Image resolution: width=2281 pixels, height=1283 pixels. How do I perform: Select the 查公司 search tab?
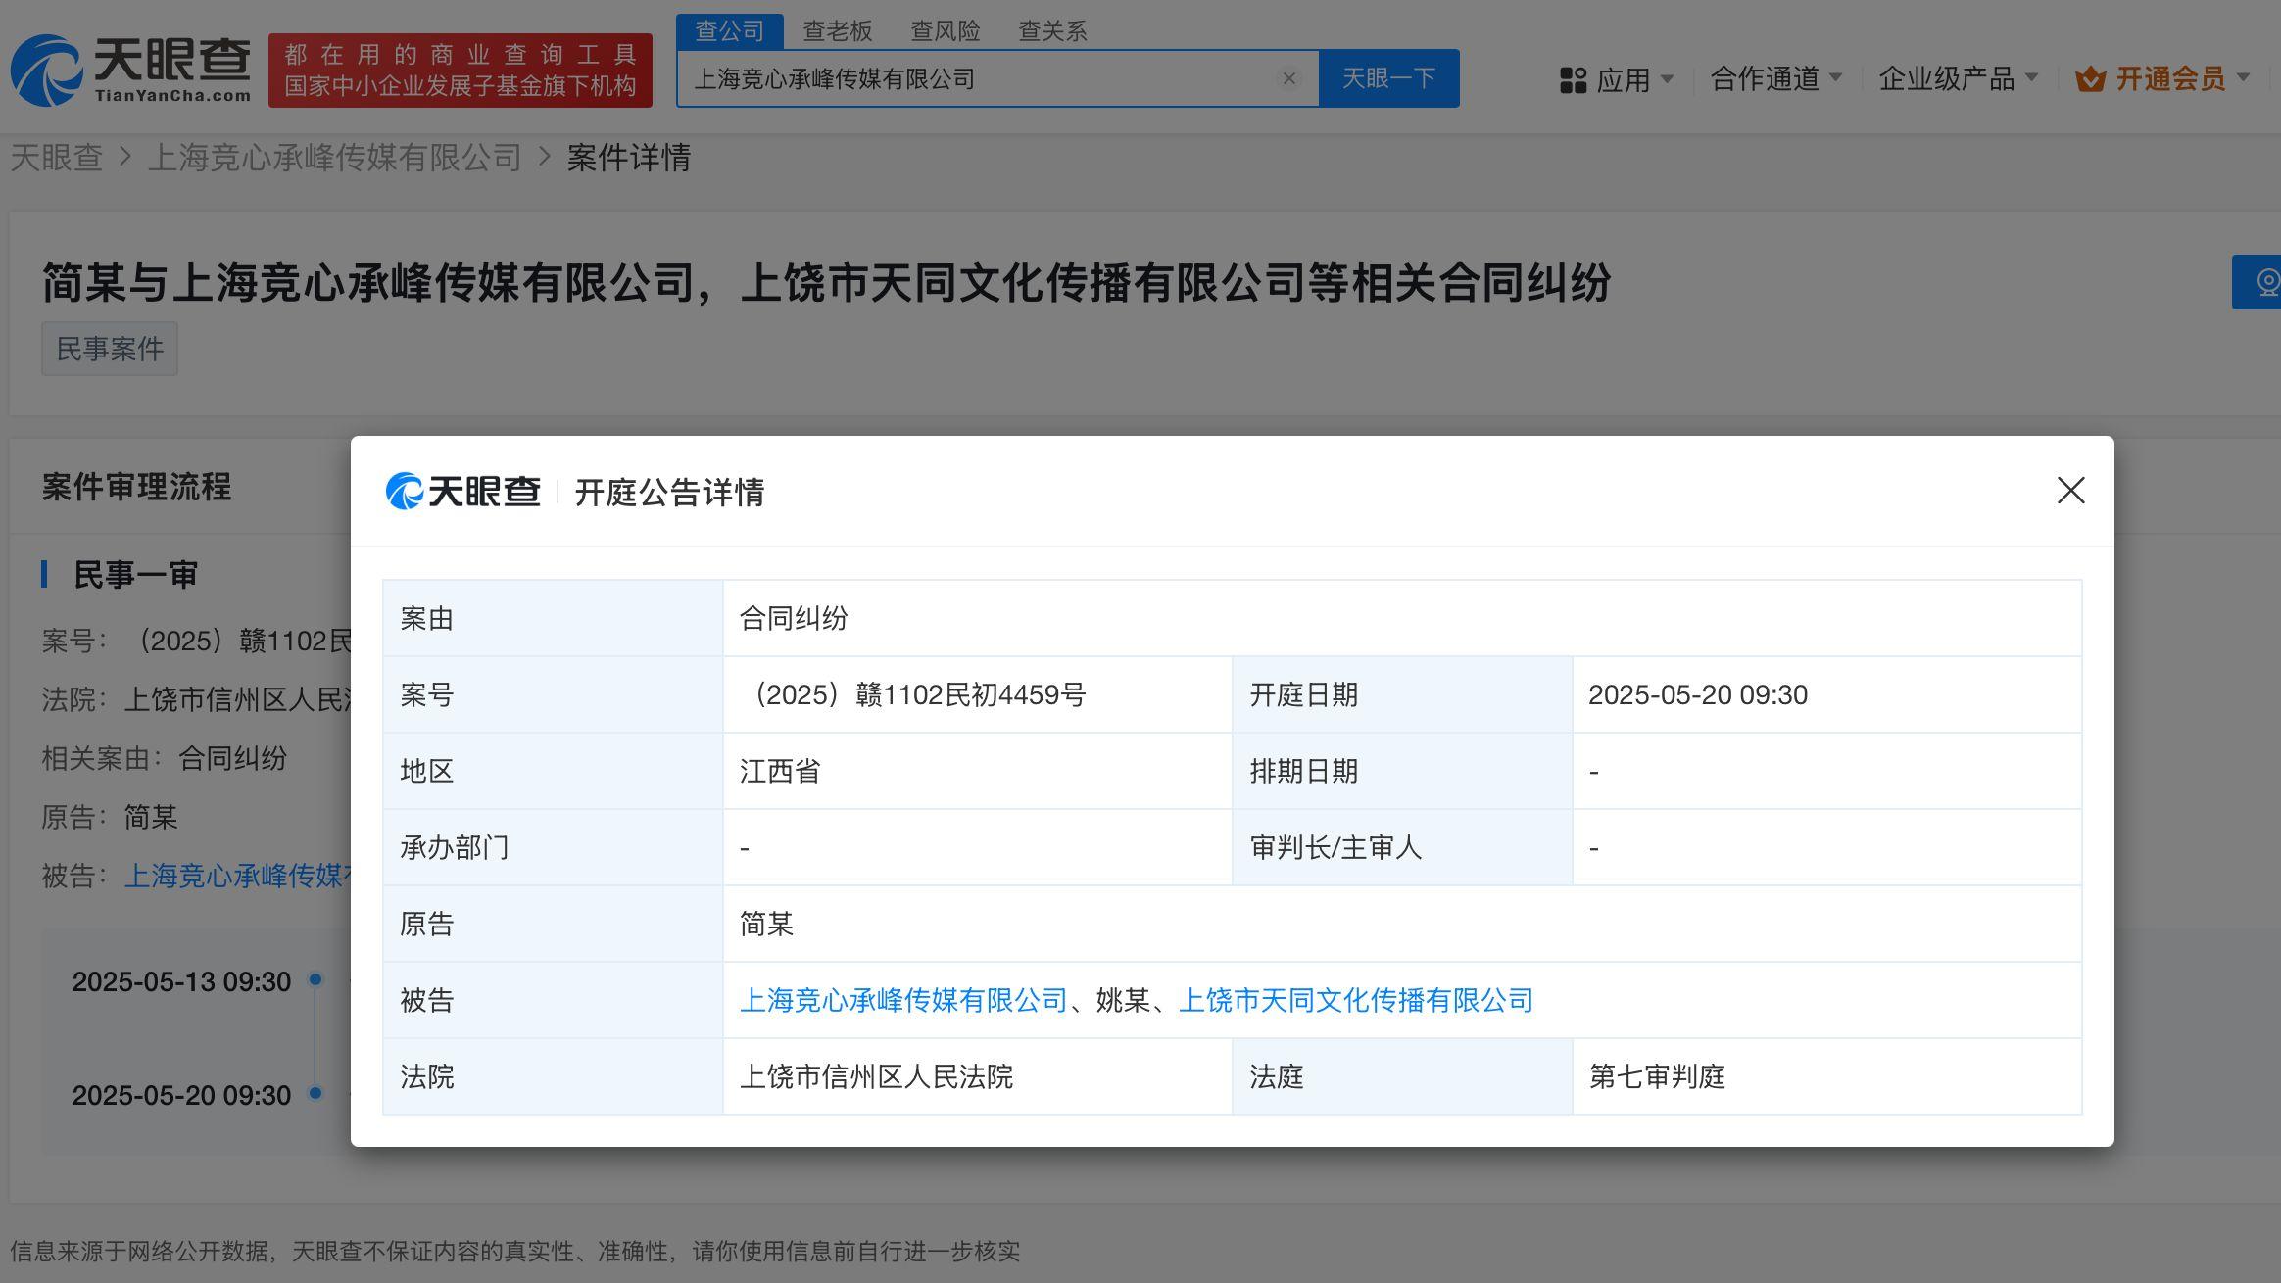click(x=730, y=31)
